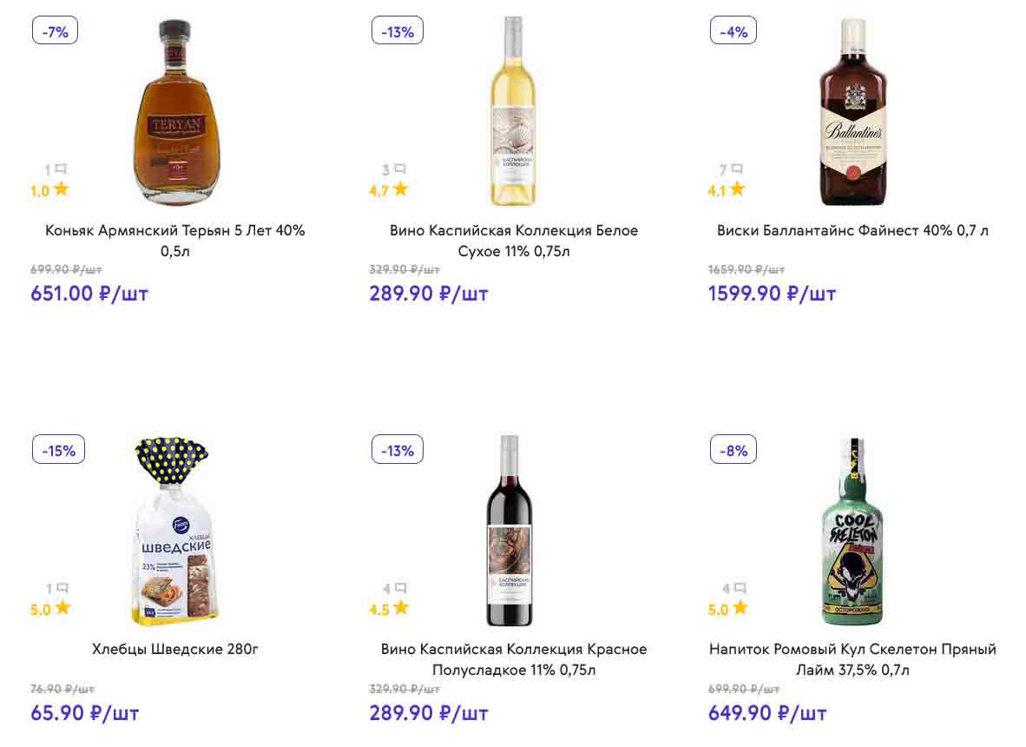1026x747 pixels.
Task: Follow the Виски Баллантайнс Файнест title link
Action: tap(852, 231)
